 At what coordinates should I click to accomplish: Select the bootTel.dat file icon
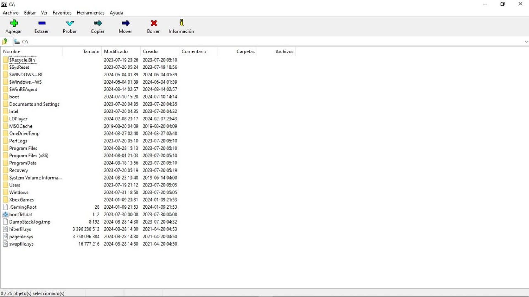(6, 215)
